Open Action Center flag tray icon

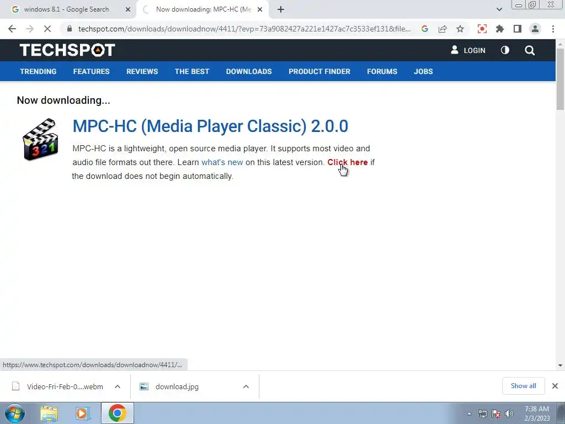tap(496, 414)
